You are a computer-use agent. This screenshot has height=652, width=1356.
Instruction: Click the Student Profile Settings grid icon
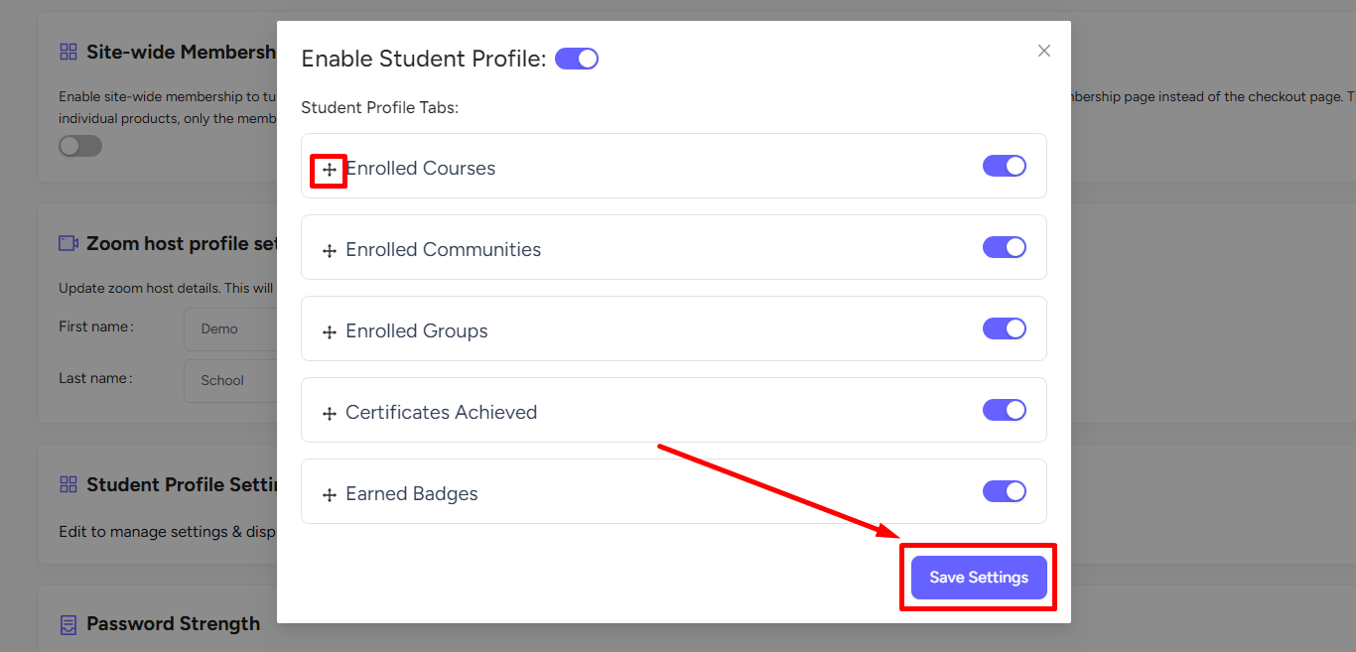coord(68,484)
